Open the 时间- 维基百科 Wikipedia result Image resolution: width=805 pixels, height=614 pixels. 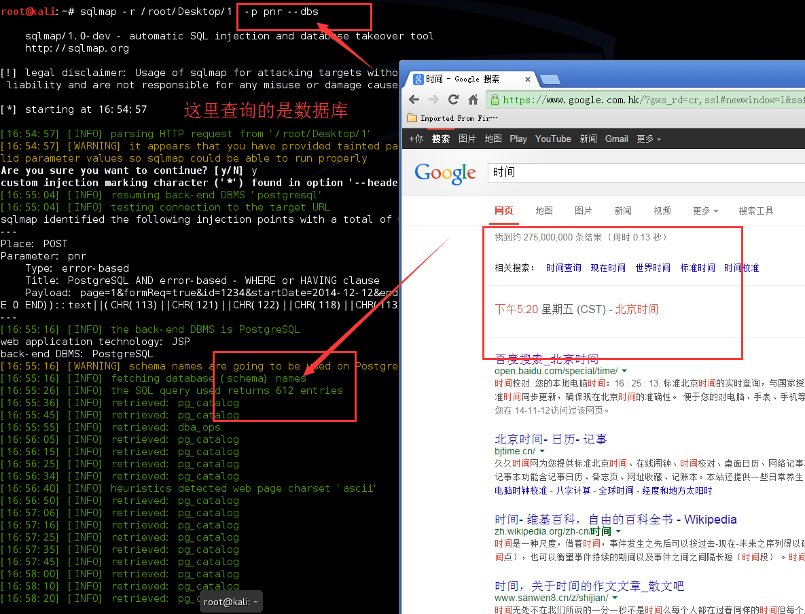(x=615, y=519)
